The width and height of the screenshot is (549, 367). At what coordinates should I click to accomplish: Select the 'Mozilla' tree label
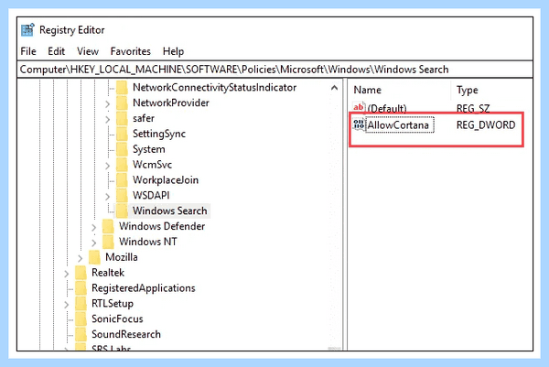coord(122,257)
